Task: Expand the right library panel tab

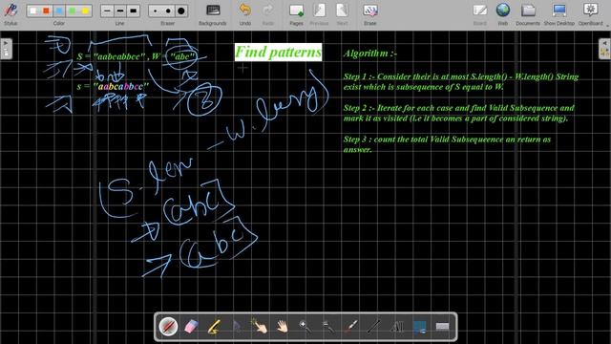Action: [604, 49]
